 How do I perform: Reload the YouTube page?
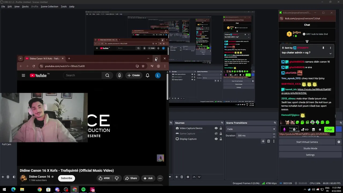[34, 66]
